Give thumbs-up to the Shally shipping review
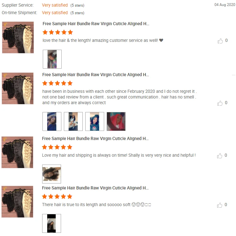Viewport: 236px width, 236px height. [220, 156]
